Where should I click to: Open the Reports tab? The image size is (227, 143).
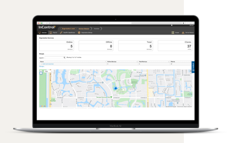pos(53,33)
